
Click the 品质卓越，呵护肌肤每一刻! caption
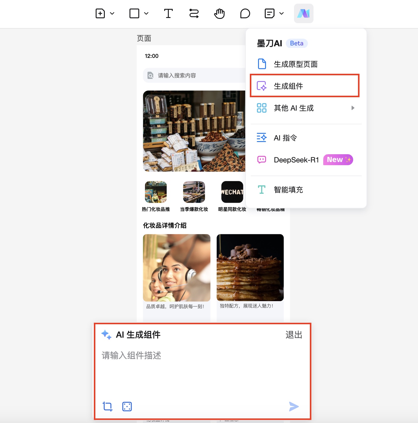tap(175, 307)
